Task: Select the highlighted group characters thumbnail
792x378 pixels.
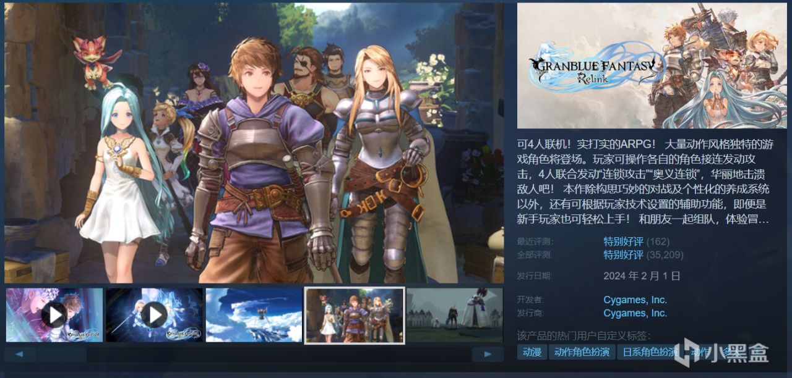Action: pos(355,315)
